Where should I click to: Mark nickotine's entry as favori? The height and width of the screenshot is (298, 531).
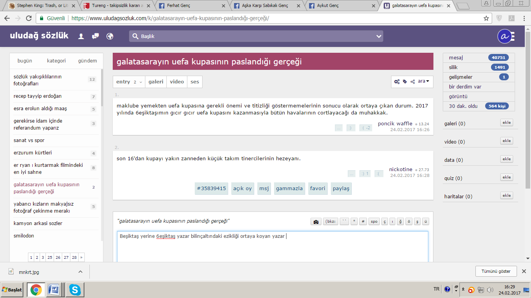click(x=317, y=189)
